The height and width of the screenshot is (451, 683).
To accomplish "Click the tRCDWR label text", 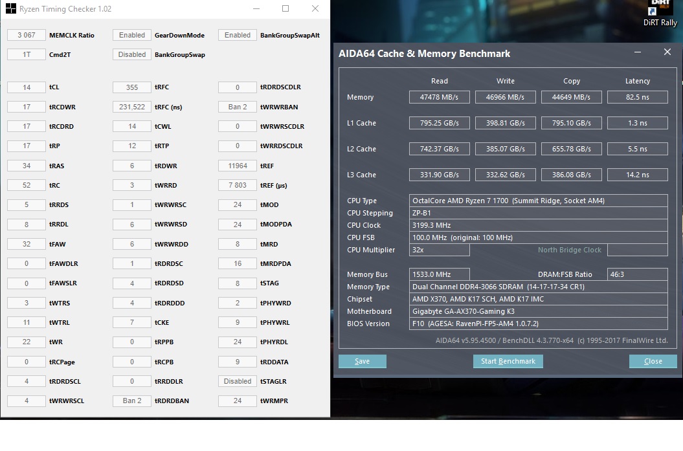I will point(62,107).
